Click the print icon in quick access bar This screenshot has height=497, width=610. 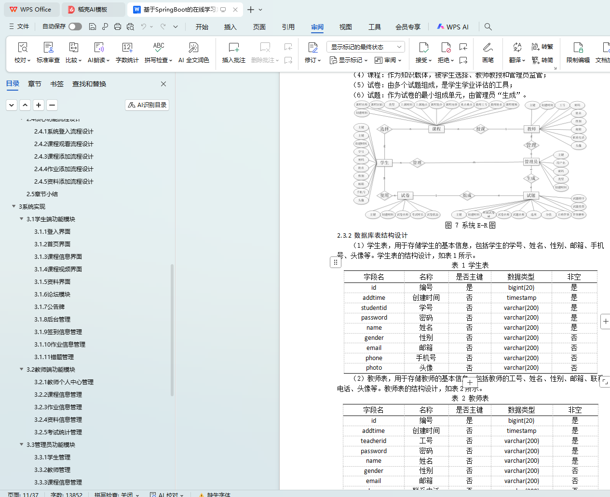coord(118,27)
